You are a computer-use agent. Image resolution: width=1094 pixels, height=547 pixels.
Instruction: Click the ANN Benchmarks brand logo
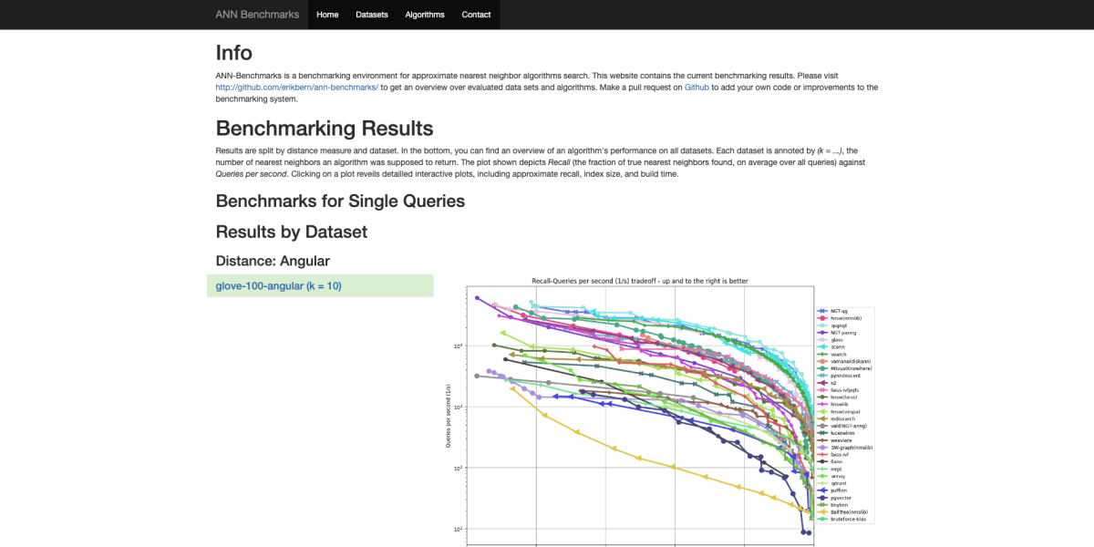pyautogui.click(x=257, y=15)
